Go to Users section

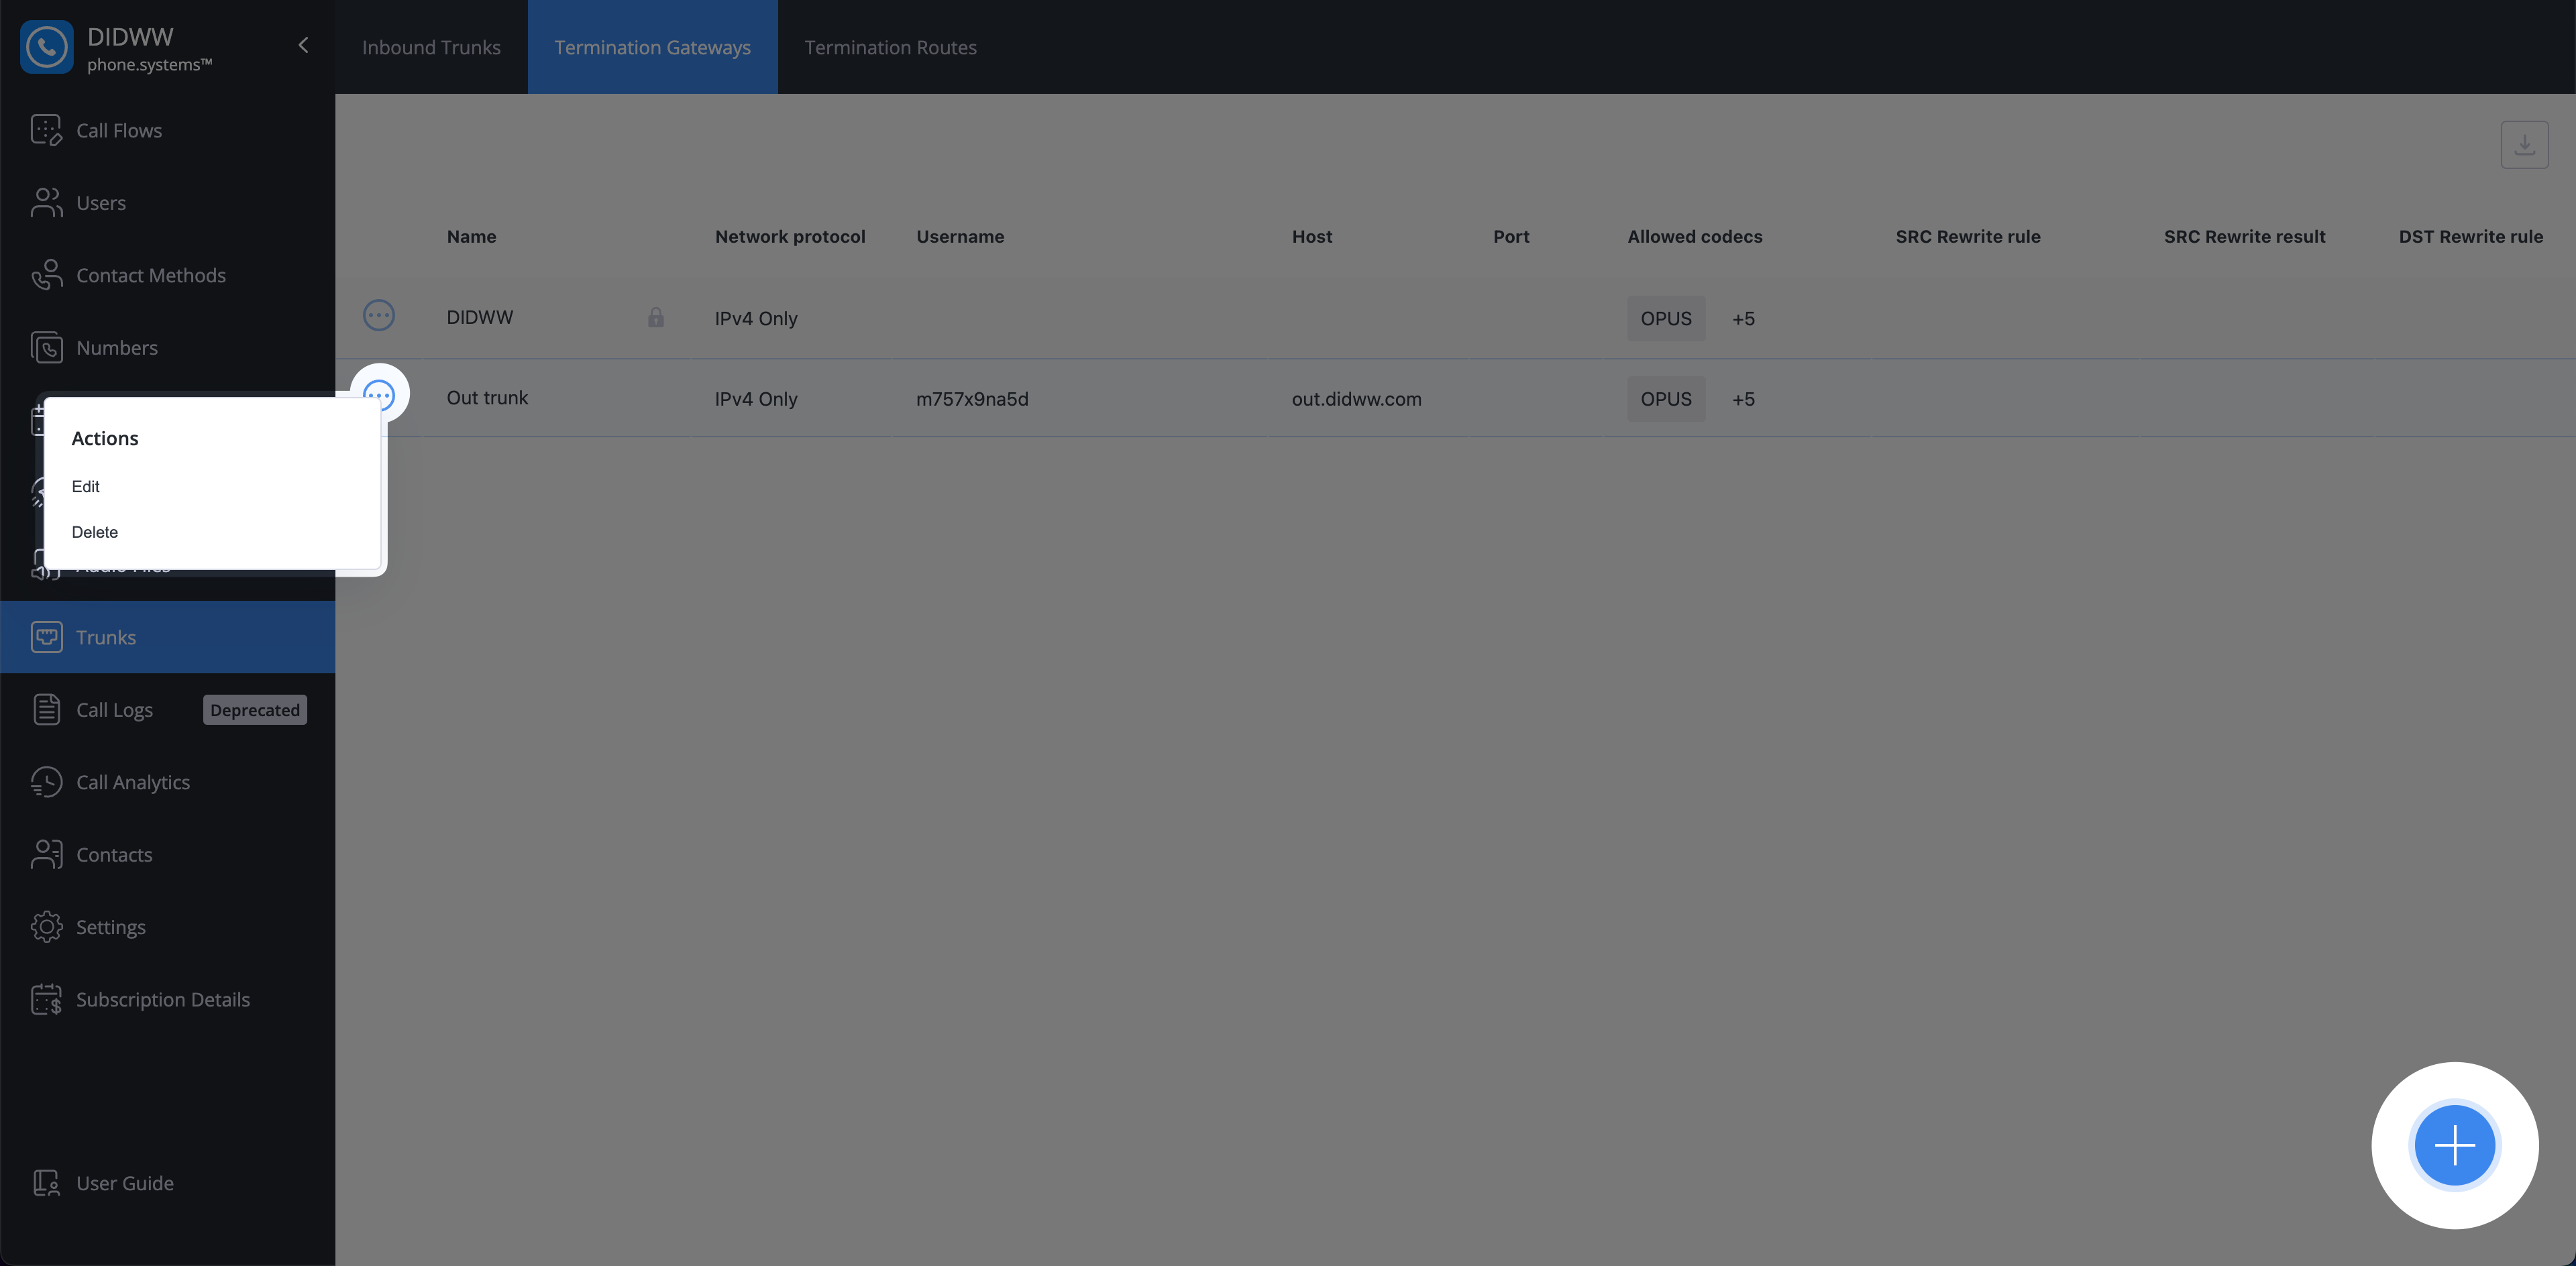click(168, 203)
